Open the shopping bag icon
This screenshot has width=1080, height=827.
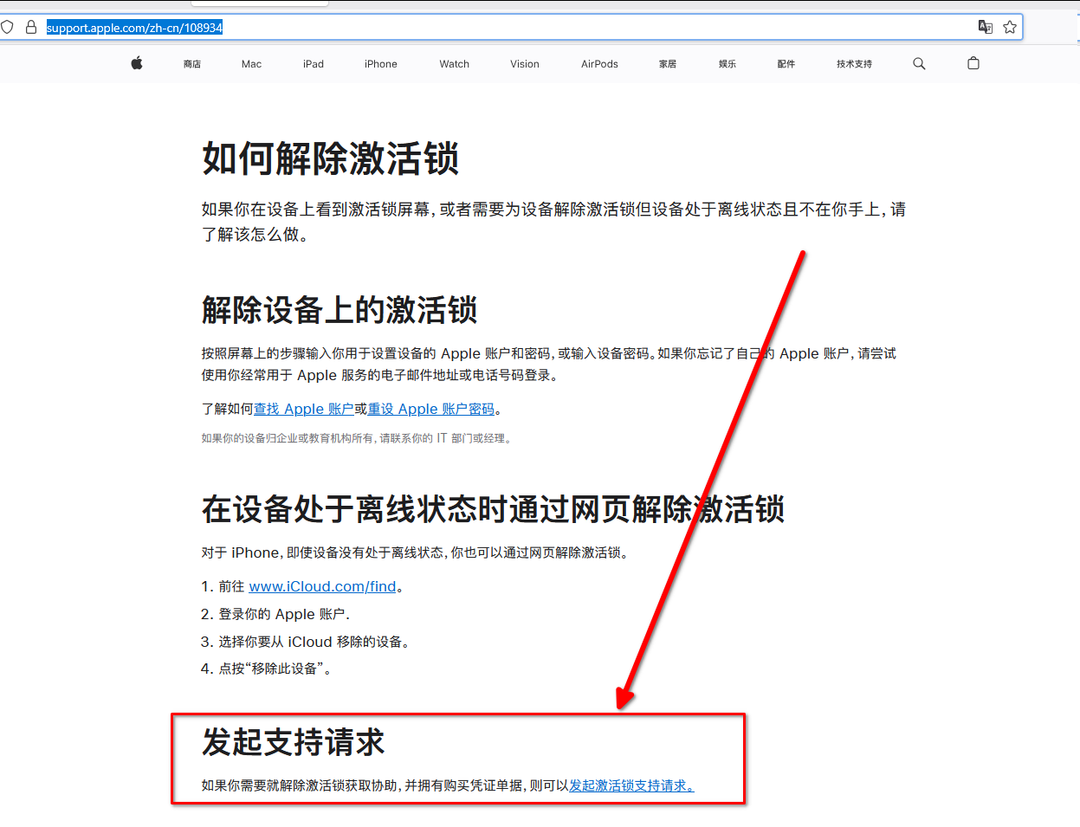click(973, 63)
